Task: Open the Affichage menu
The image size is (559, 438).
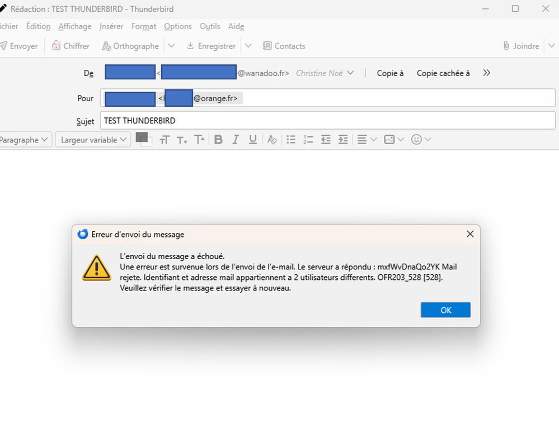Action: pyautogui.click(x=75, y=26)
